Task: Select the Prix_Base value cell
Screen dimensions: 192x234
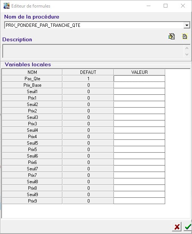Action: (x=139, y=85)
